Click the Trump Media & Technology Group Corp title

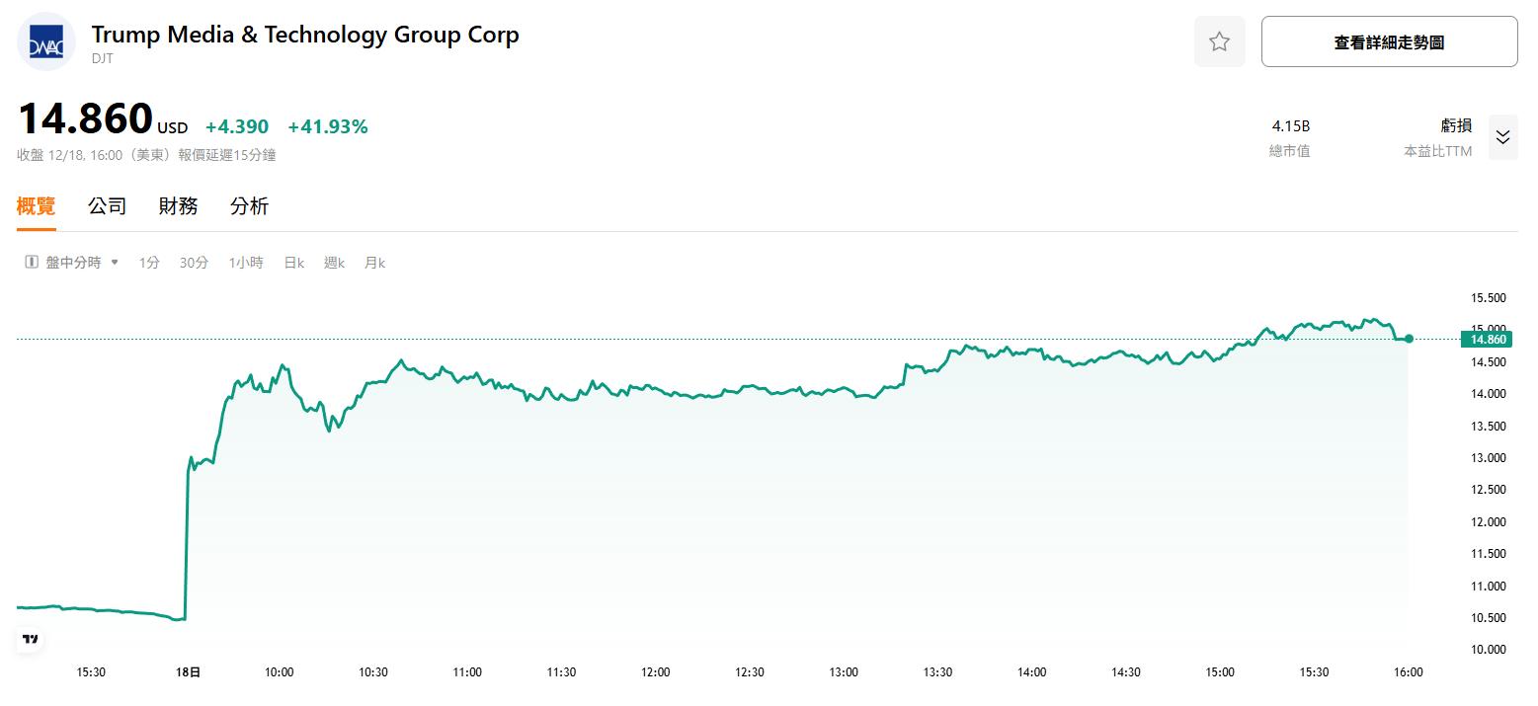[305, 35]
